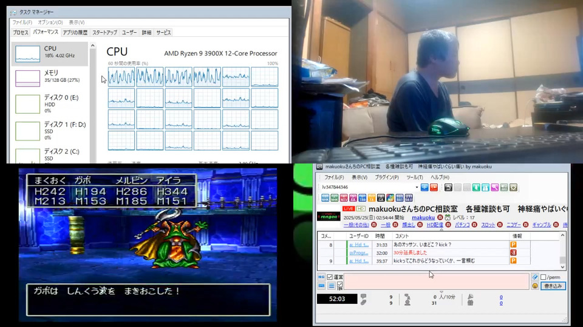
Task: Click the rainbow MX channel icon
Action: [x=390, y=198]
